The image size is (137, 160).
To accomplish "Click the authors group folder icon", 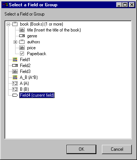I will pyautogui.click(x=22, y=42).
